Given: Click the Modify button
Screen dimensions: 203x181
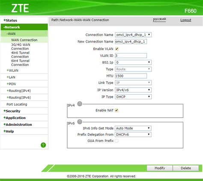Looking at the screenshot, I should pyautogui.click(x=160, y=168).
